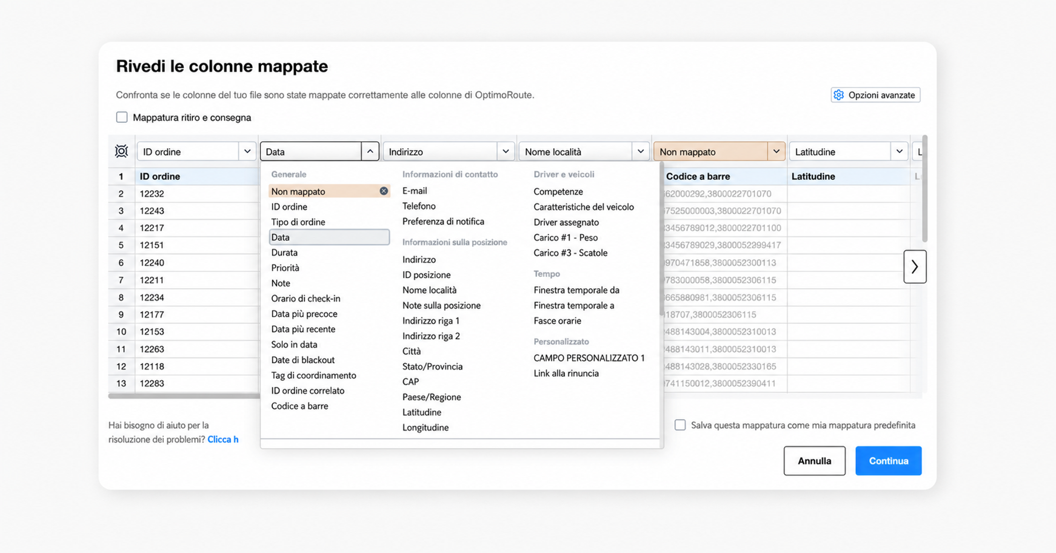The height and width of the screenshot is (553, 1056).
Task: Check Salva questa mappatura come predefinita
Action: (680, 425)
